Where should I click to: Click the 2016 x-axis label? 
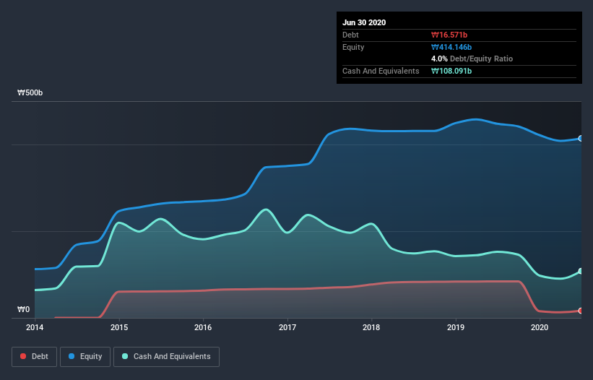tap(203, 327)
